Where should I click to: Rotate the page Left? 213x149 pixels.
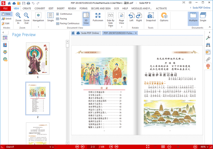131,17
